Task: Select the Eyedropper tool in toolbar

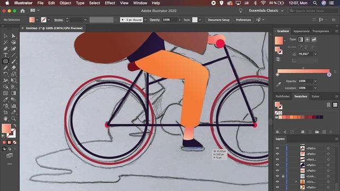Action: [5, 99]
